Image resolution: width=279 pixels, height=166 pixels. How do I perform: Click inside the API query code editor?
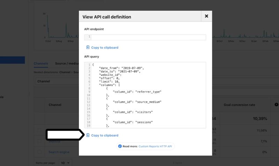[145, 95]
